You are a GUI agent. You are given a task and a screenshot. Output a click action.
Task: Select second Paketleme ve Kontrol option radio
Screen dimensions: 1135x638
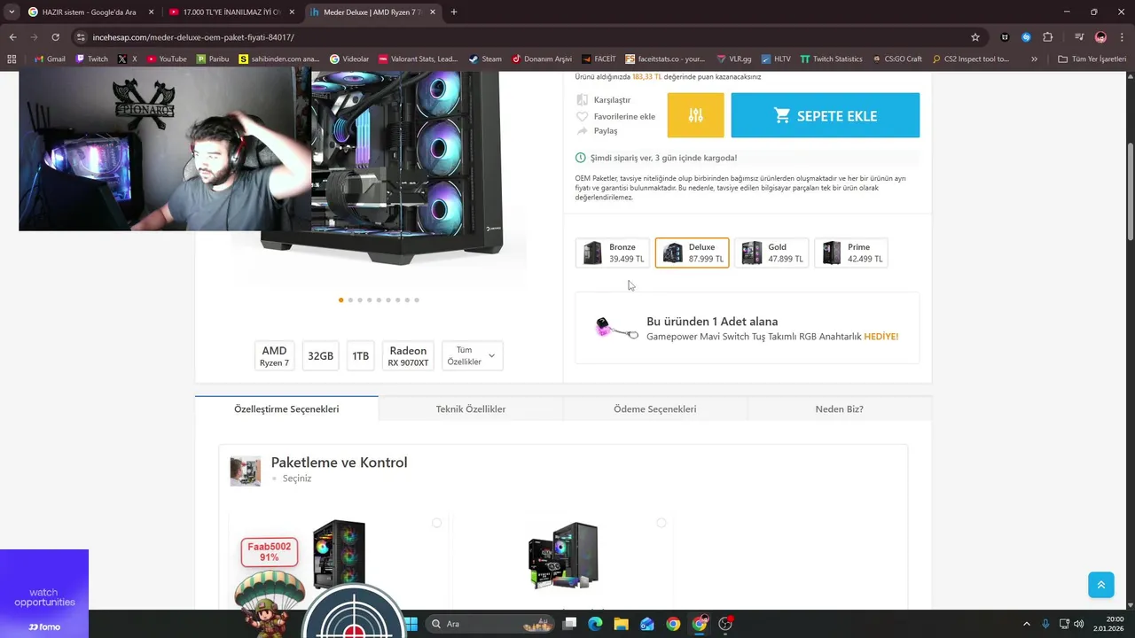coord(661,523)
